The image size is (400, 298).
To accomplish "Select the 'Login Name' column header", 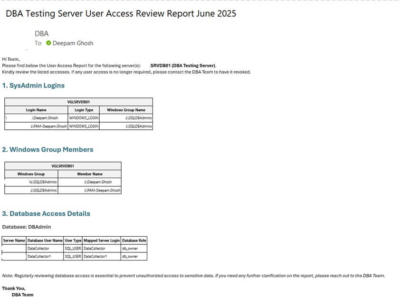I will coord(36,110).
